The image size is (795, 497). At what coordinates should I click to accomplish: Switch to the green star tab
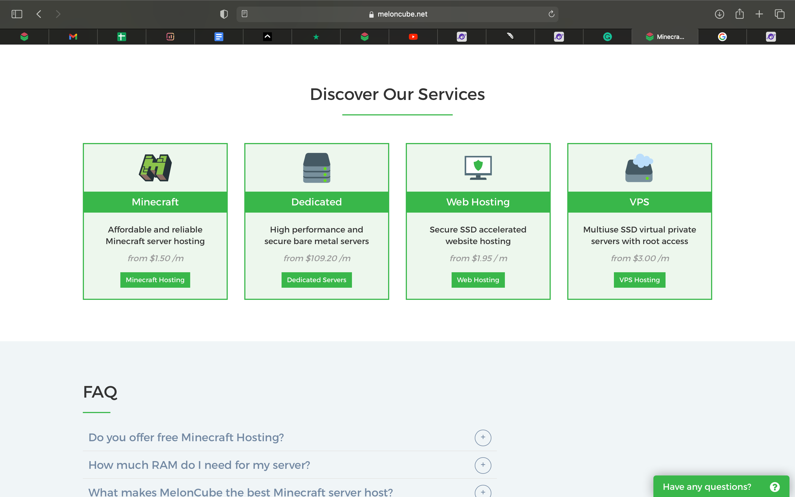click(x=316, y=37)
